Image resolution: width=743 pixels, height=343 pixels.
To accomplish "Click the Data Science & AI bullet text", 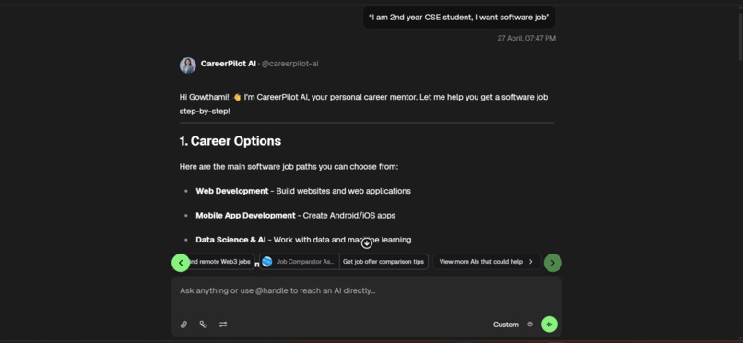I will point(303,240).
